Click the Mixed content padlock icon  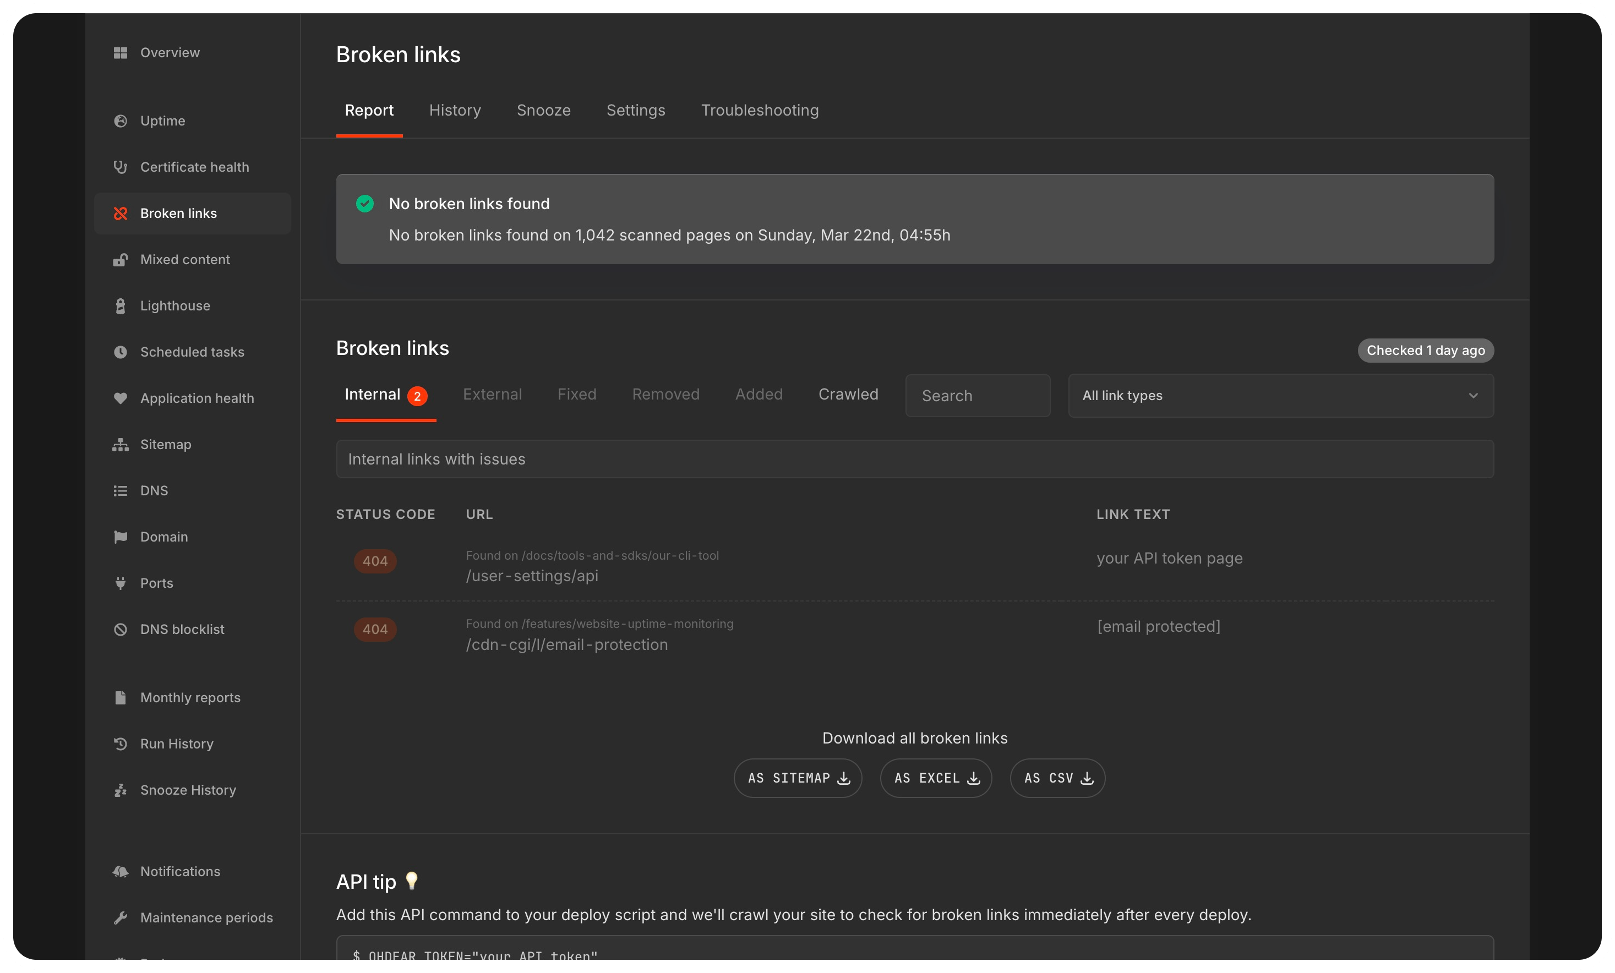coord(121,259)
